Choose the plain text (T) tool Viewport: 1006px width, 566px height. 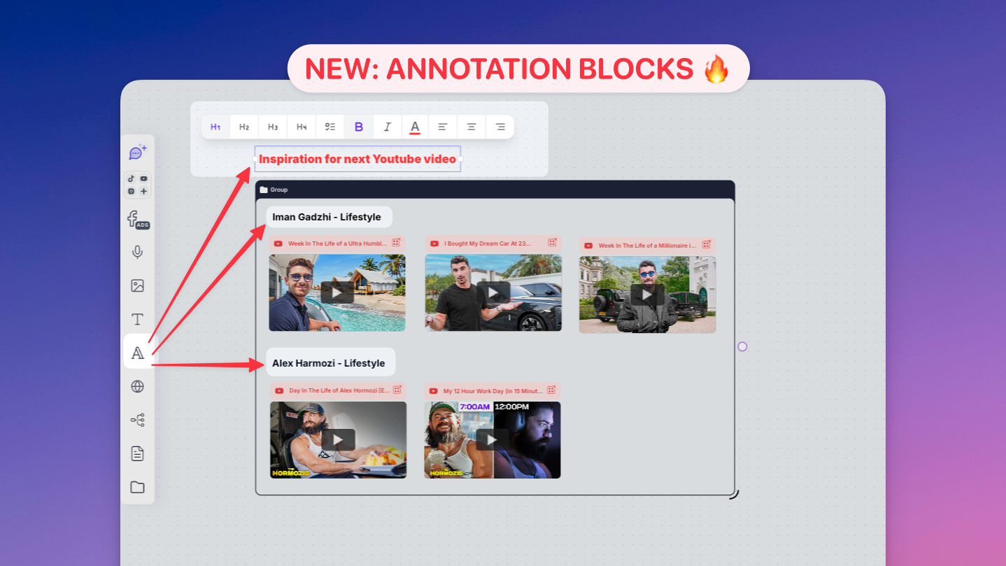pos(137,319)
